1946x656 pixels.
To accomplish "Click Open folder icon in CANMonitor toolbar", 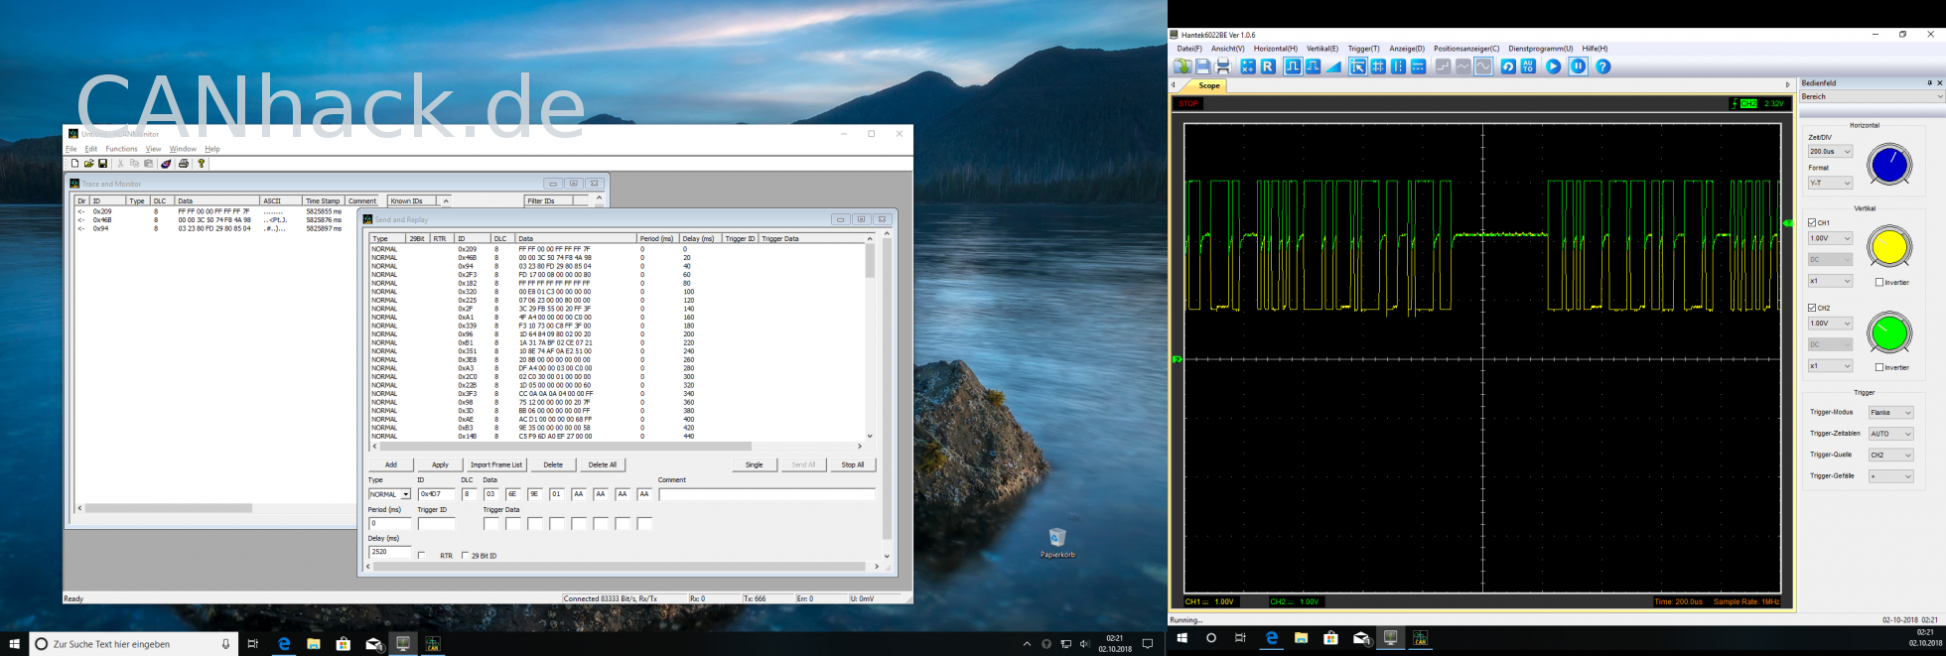I will point(88,164).
